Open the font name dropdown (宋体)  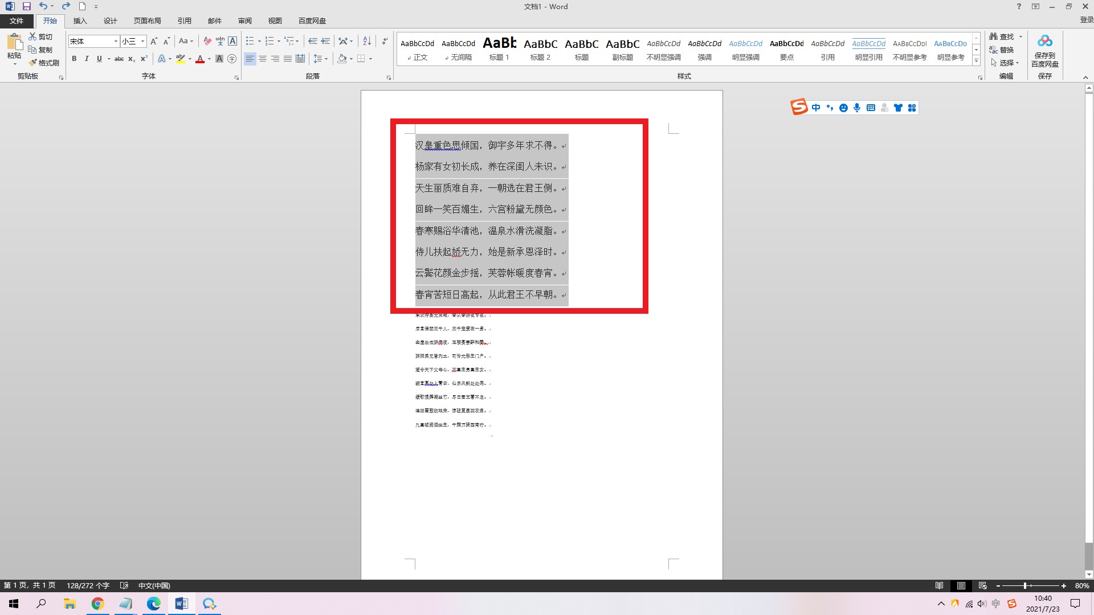point(116,41)
